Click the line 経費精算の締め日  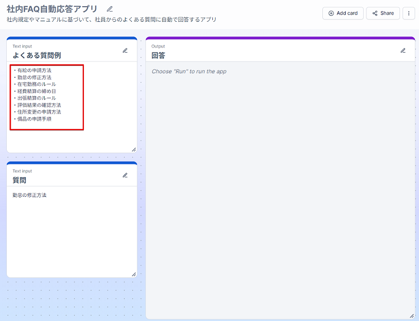pyautogui.click(x=35, y=91)
